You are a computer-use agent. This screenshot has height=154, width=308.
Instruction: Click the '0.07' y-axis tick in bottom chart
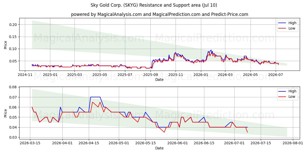pos(13,97)
